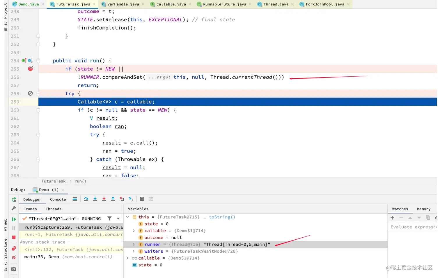The height and width of the screenshot is (278, 440).
Task: Click the Trace Current Stream Chain icon
Action: click(151, 199)
